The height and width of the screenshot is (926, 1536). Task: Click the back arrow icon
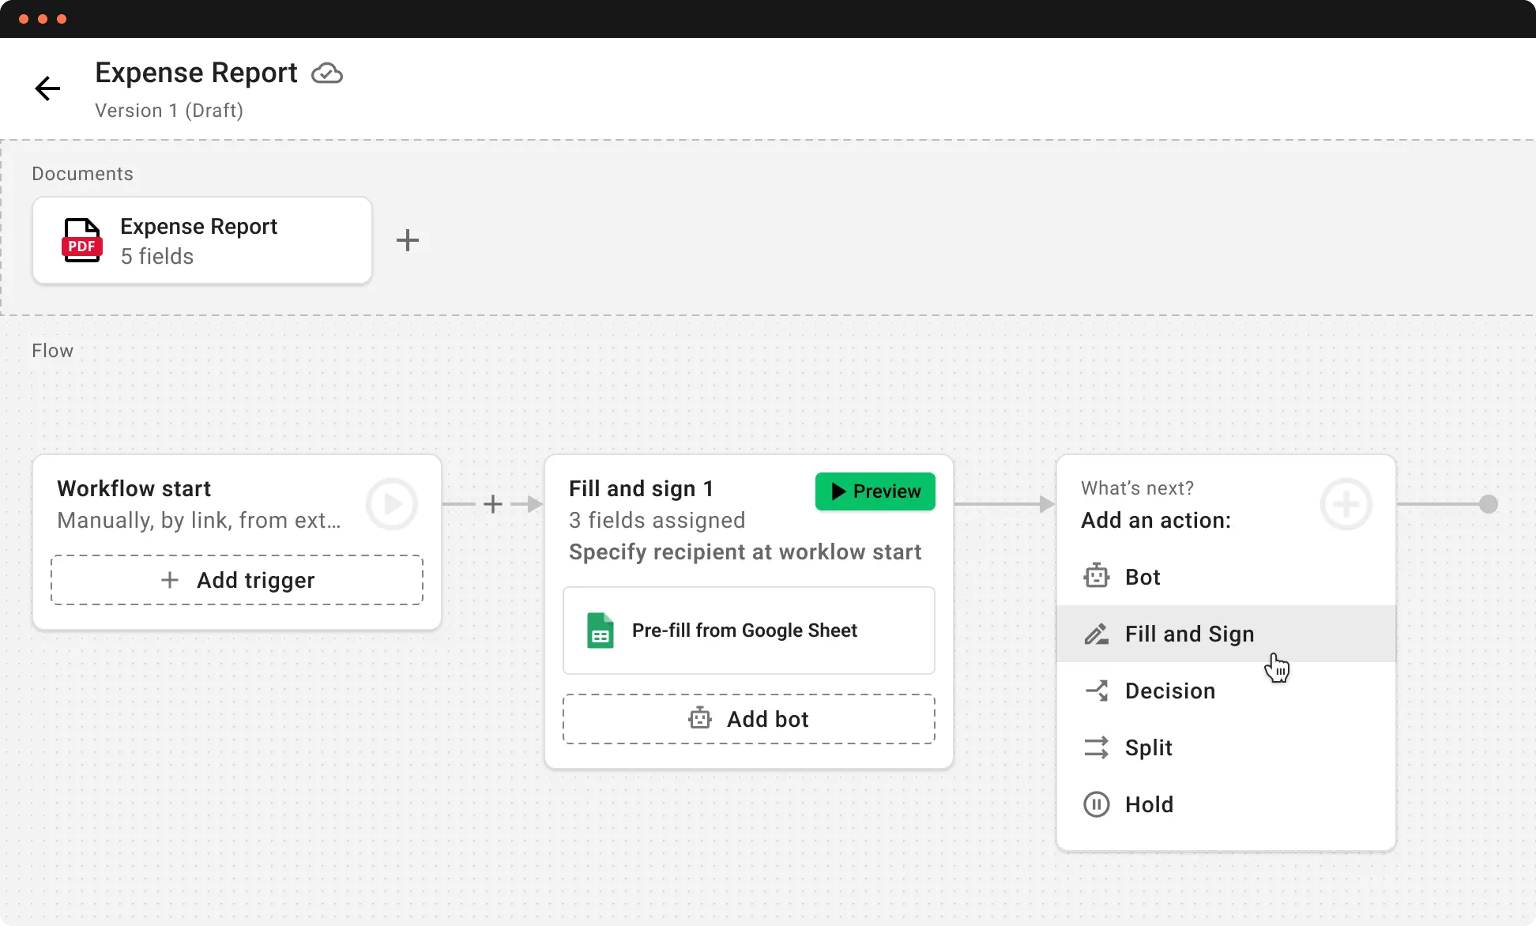47,88
